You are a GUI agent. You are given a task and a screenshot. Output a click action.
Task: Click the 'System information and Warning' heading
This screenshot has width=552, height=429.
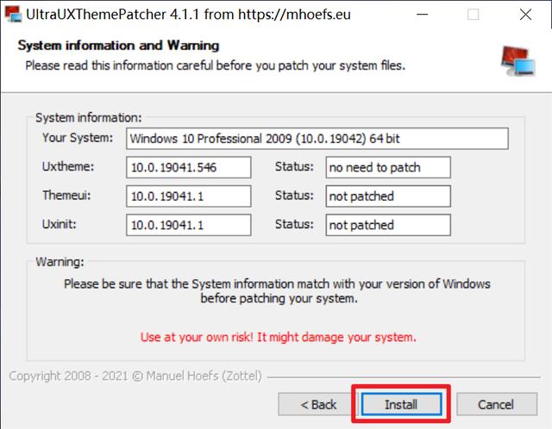[x=118, y=45]
